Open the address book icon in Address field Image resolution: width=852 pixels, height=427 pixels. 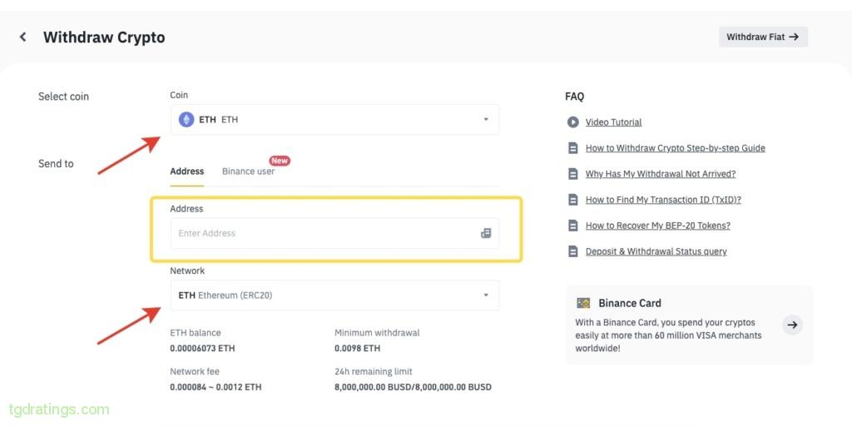(x=486, y=233)
